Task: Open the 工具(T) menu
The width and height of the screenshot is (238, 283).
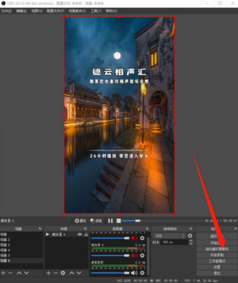Action: pyautogui.click(x=96, y=11)
